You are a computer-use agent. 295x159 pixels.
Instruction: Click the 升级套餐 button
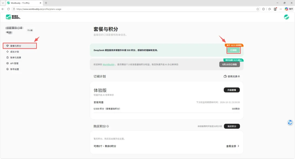click(x=232, y=90)
